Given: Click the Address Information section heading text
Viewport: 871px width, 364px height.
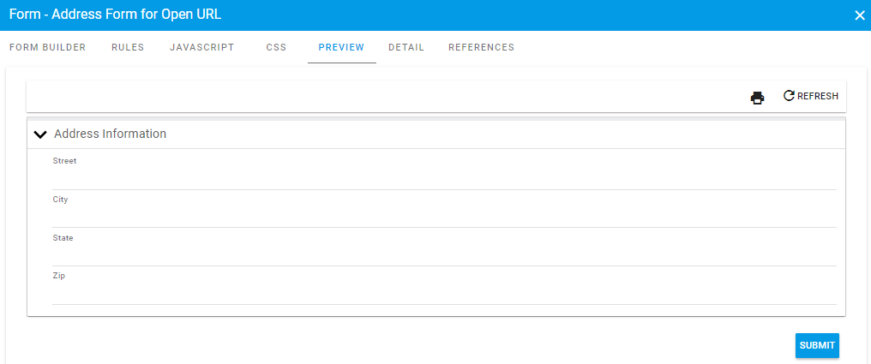Looking at the screenshot, I should (110, 134).
